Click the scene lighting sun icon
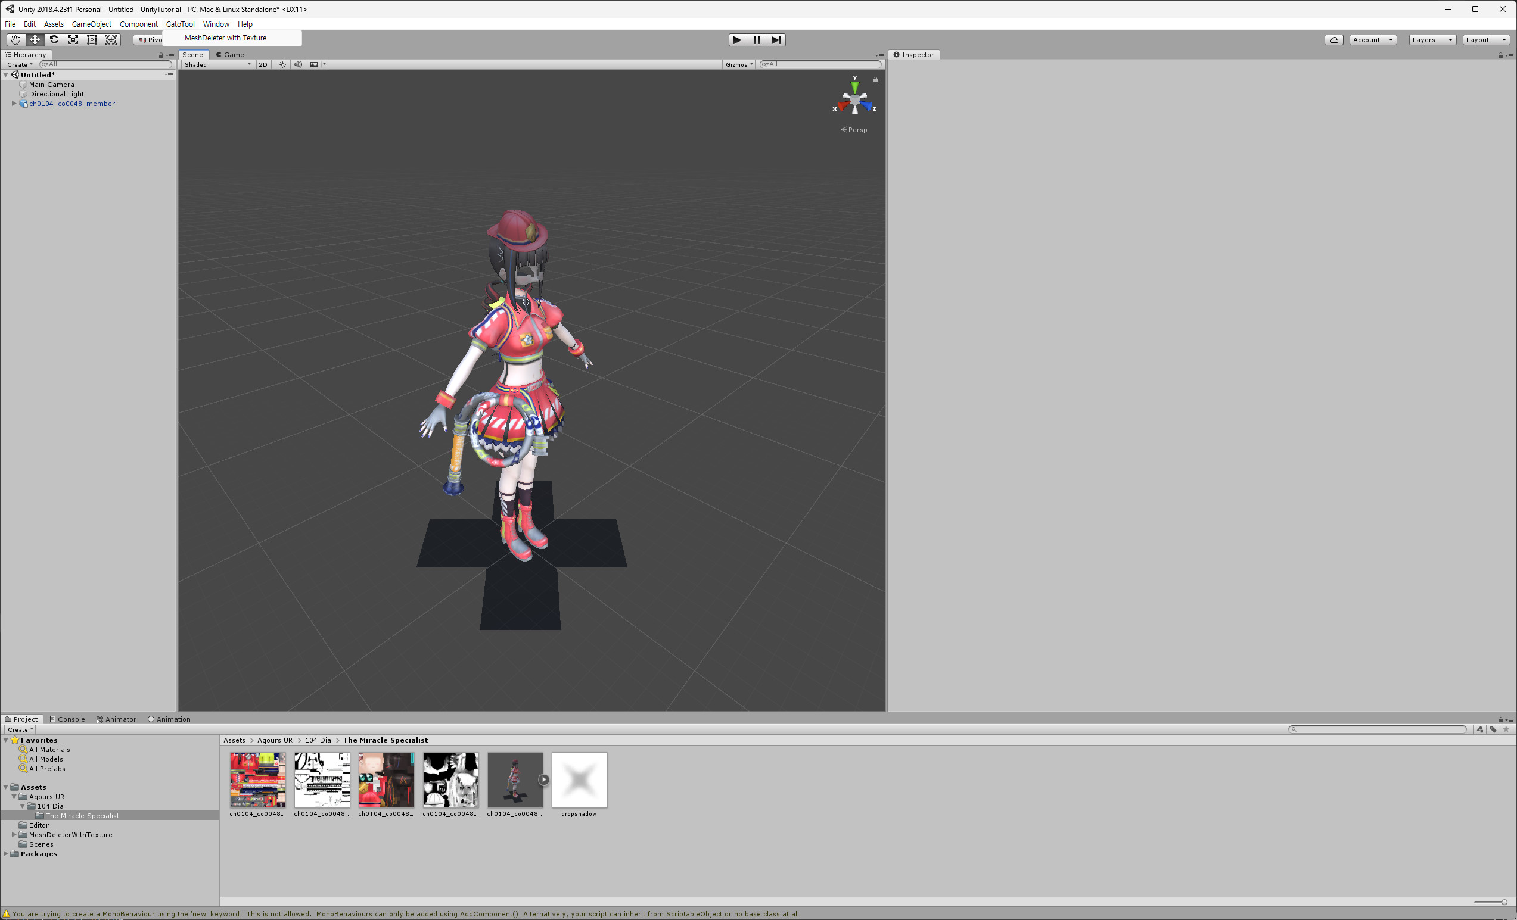This screenshot has height=920, width=1517. tap(282, 64)
